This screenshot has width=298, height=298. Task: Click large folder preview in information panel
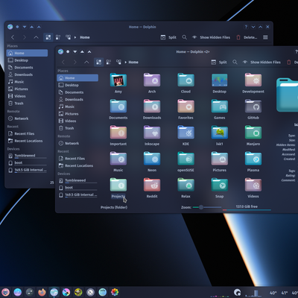[288, 95]
